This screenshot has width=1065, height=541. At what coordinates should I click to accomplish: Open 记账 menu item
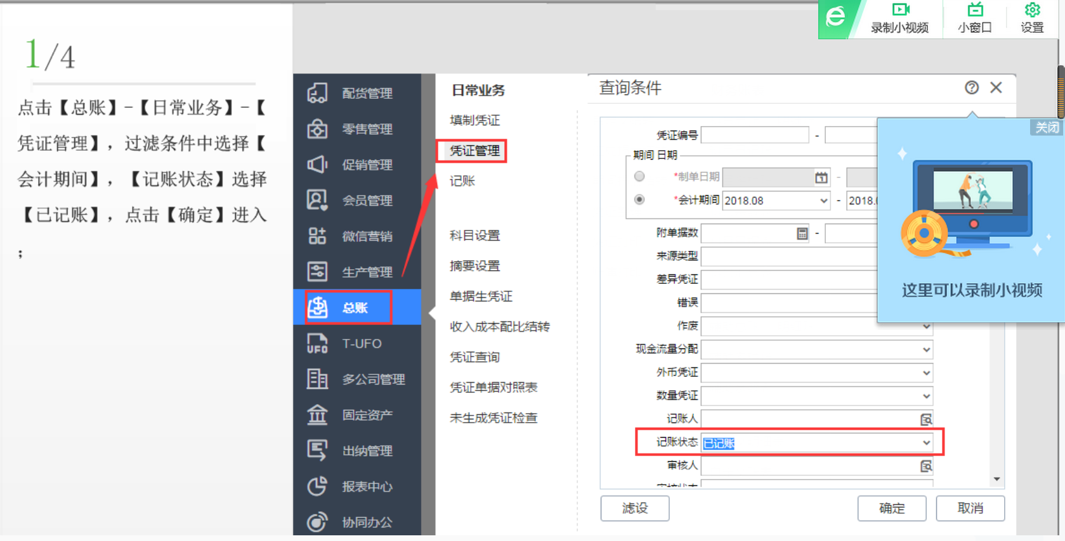coord(462,181)
